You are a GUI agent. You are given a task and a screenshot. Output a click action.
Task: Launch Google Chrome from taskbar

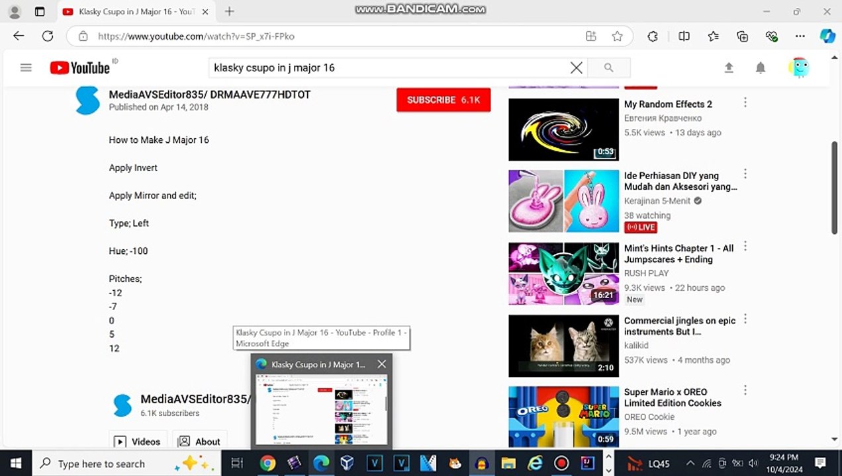[267, 463]
